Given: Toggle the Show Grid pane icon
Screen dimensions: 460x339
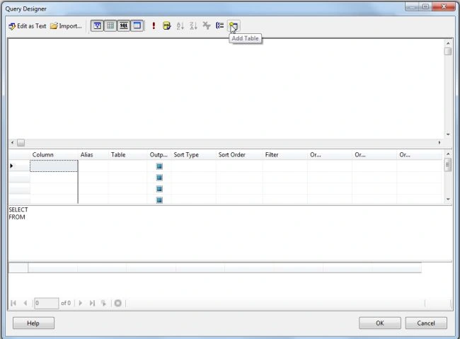Looking at the screenshot, I should click(x=110, y=25).
